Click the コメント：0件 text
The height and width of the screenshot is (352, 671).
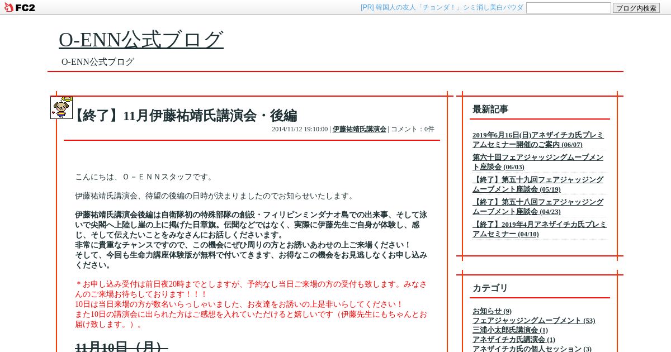coord(413,129)
